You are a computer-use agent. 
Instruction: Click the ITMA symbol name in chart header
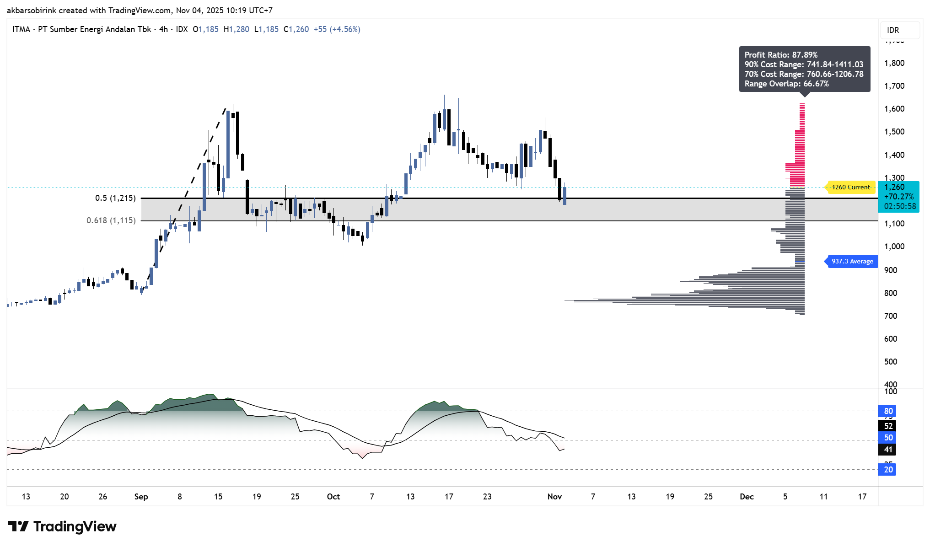(21, 29)
